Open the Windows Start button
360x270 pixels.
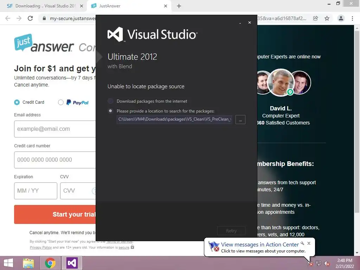(x=8, y=263)
